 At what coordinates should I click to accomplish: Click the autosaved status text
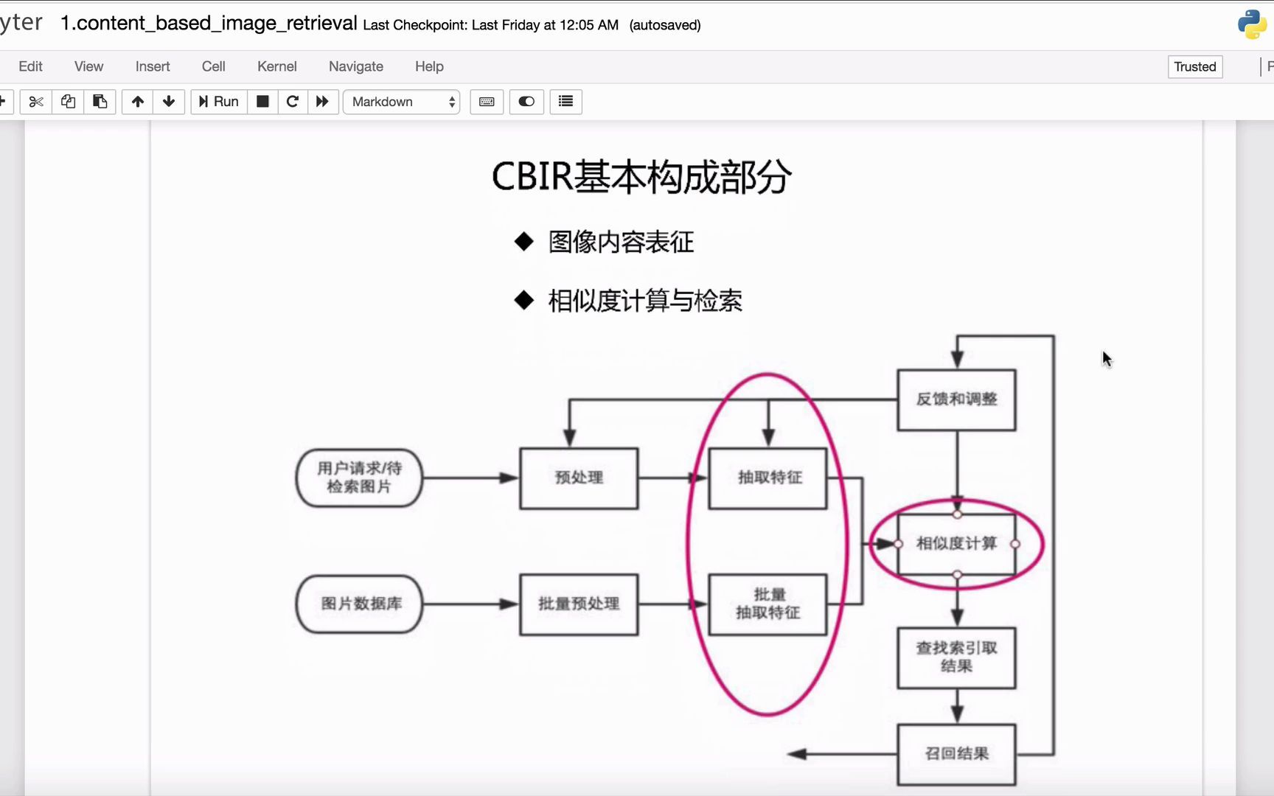click(665, 25)
